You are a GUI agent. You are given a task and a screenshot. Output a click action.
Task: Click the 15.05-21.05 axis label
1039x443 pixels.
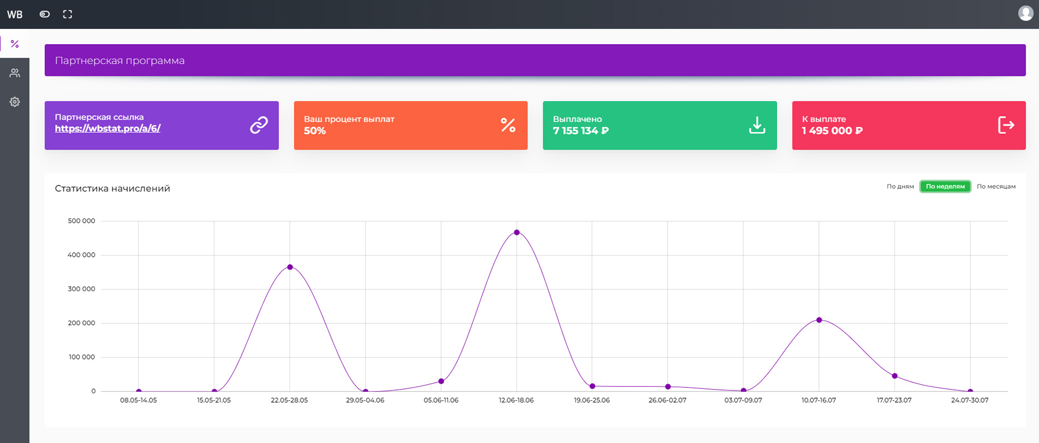coord(214,400)
